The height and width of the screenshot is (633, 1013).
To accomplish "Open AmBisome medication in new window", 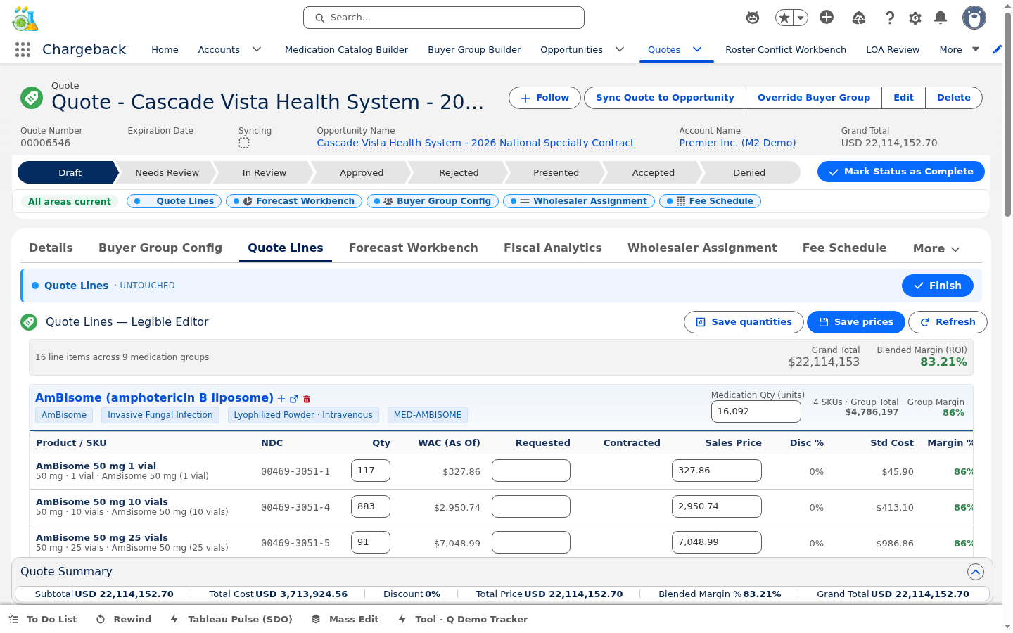I will [294, 399].
